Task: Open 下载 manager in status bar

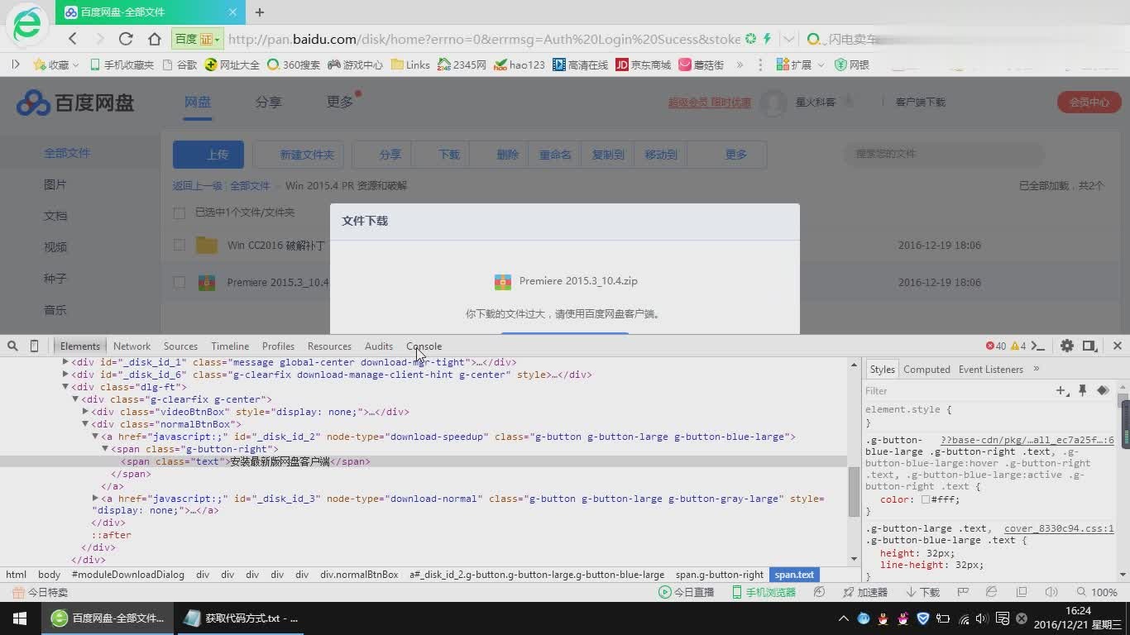Action: (923, 592)
